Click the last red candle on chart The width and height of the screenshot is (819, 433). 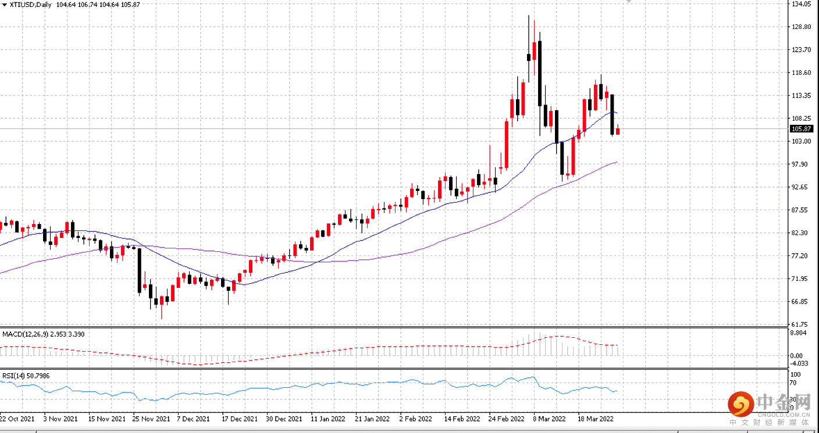[x=618, y=130]
